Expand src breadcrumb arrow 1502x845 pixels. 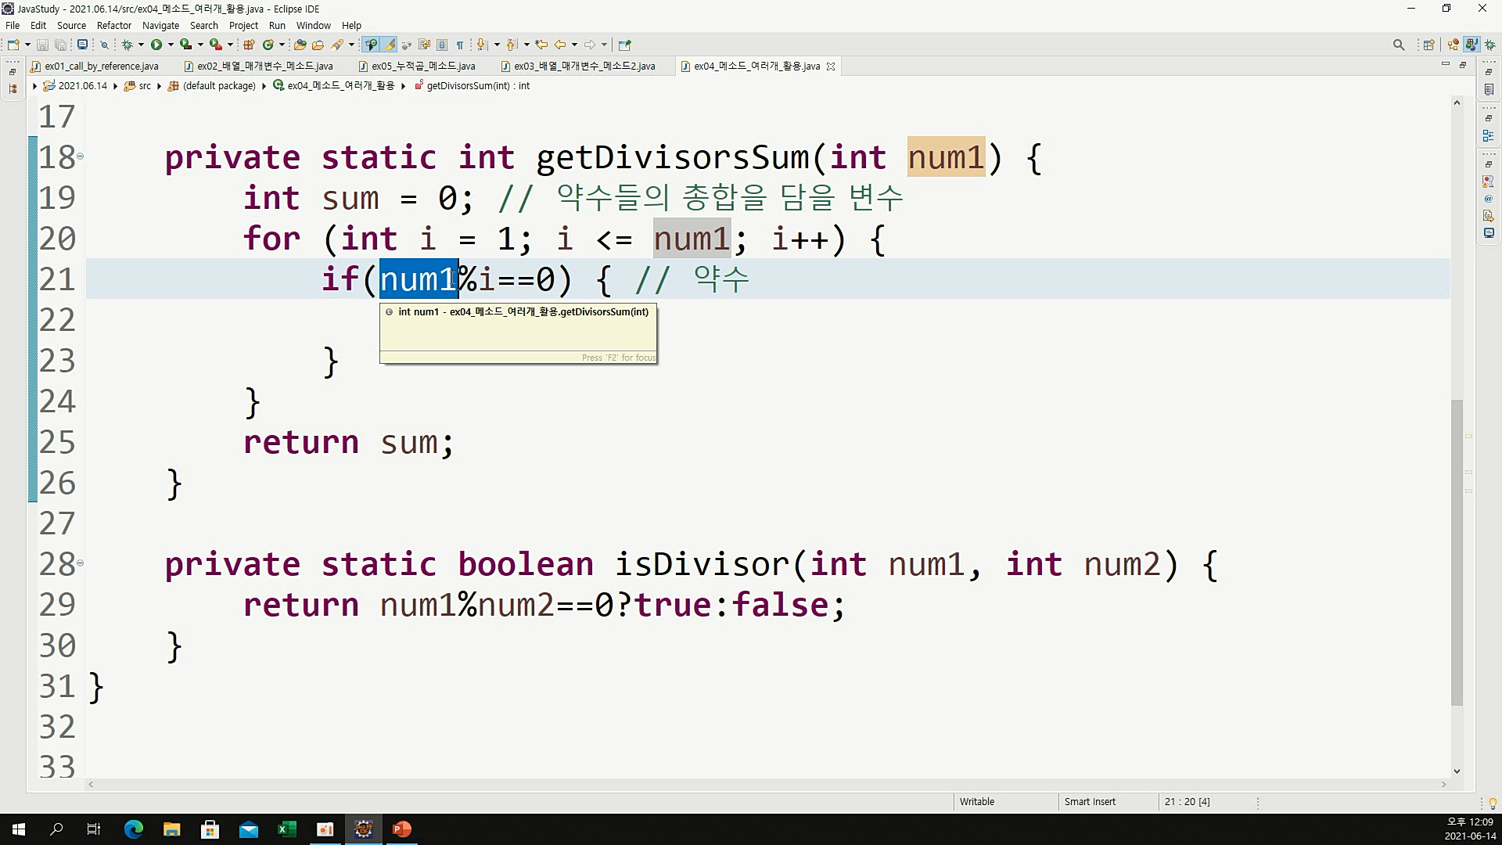pos(159,86)
